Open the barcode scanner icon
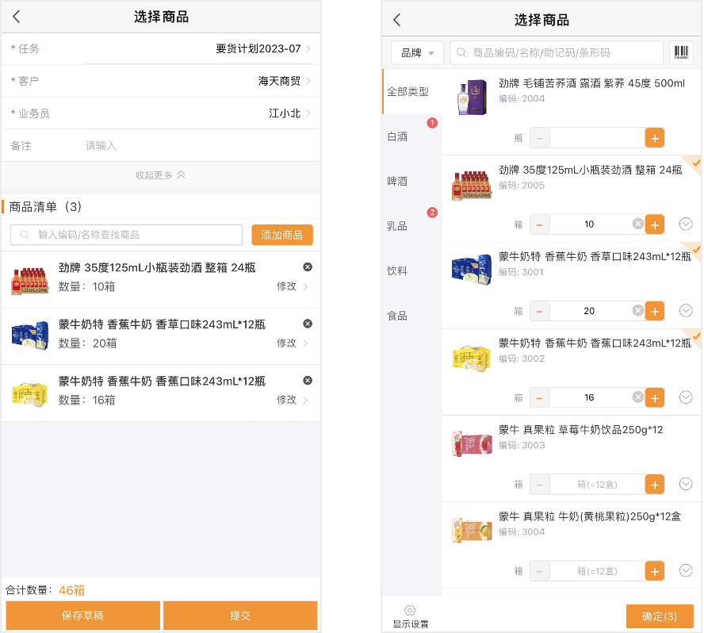The width and height of the screenshot is (704, 633). (x=681, y=52)
